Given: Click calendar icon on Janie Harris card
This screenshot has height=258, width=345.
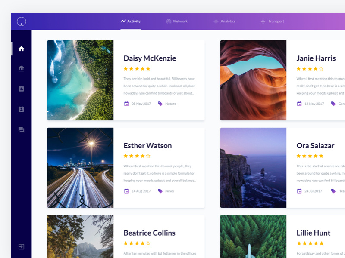Looking at the screenshot, I should (x=299, y=104).
